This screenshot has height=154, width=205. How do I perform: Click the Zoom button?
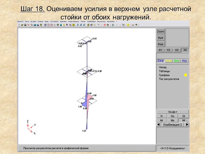tap(161, 31)
